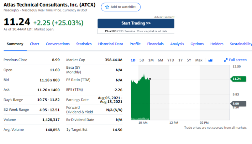Open the Historical Data tab

[x=111, y=44]
